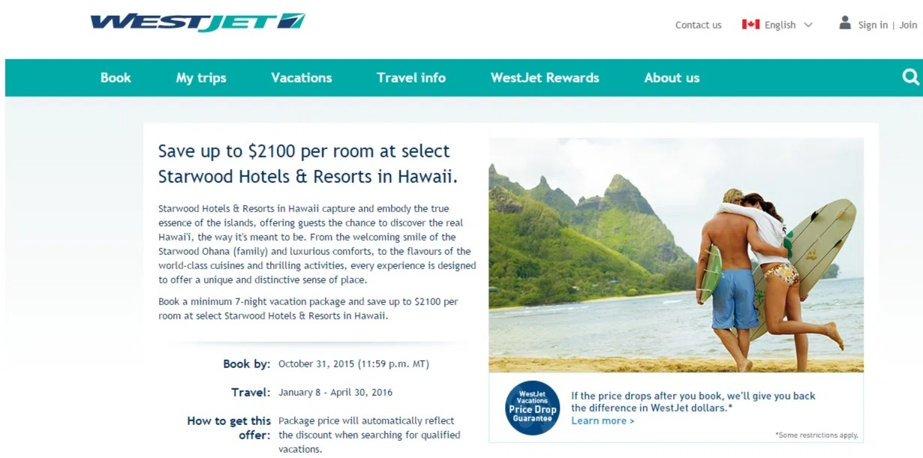Click the Hawaii beach surfers photo

[x=676, y=255]
